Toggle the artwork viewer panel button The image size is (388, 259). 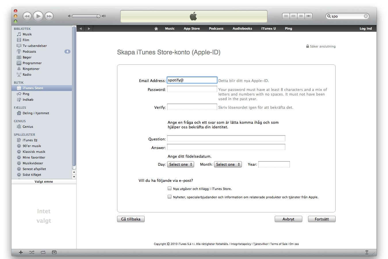tap(54, 252)
